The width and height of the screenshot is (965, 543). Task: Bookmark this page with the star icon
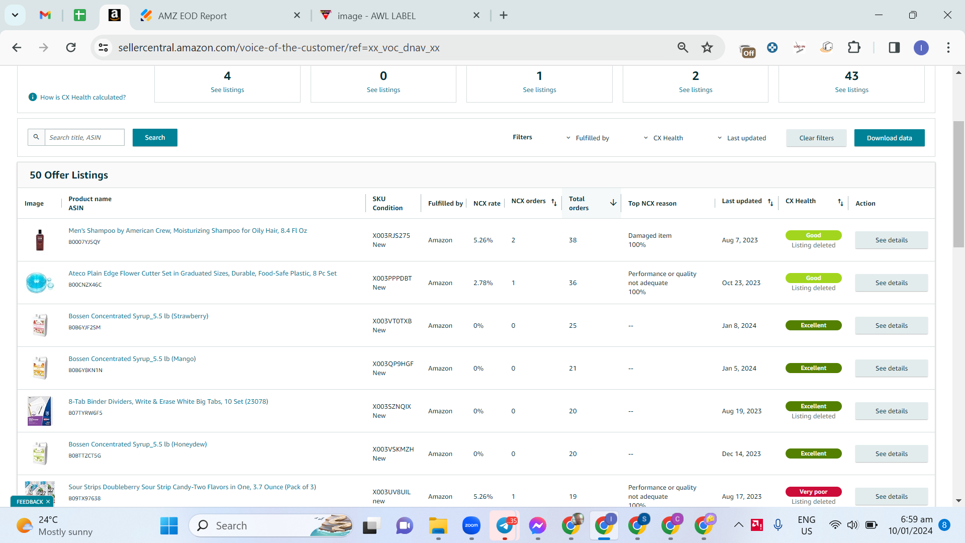707,48
